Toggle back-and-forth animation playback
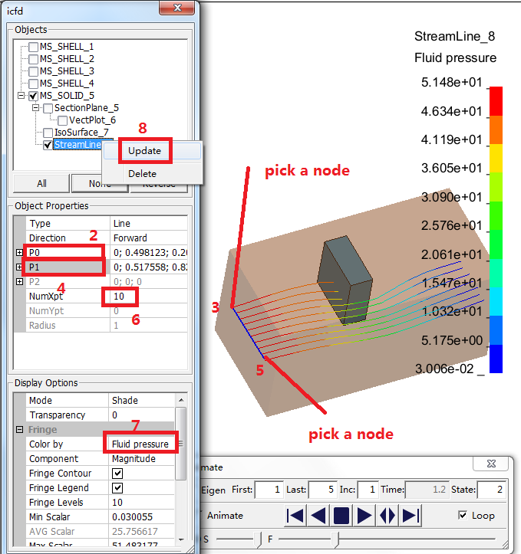The height and width of the screenshot is (554, 521). click(x=387, y=516)
